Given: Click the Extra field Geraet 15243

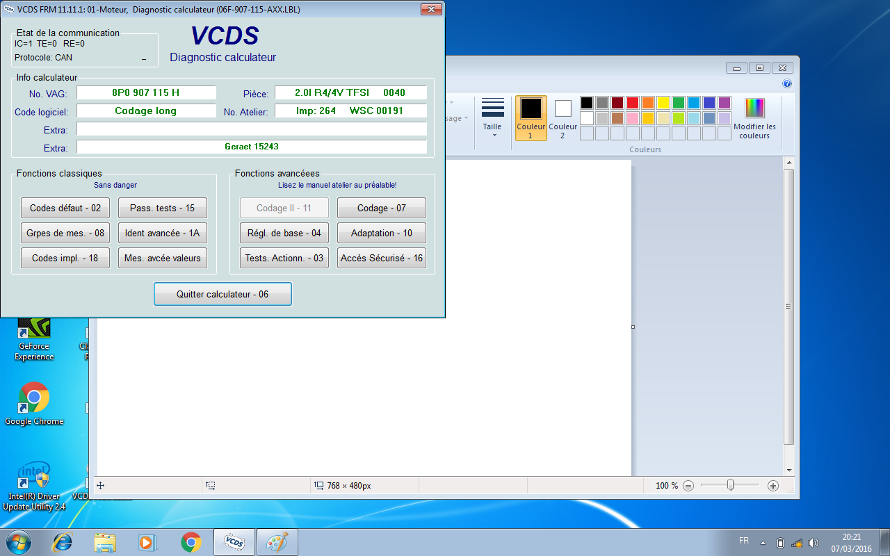Looking at the screenshot, I should coord(252,147).
